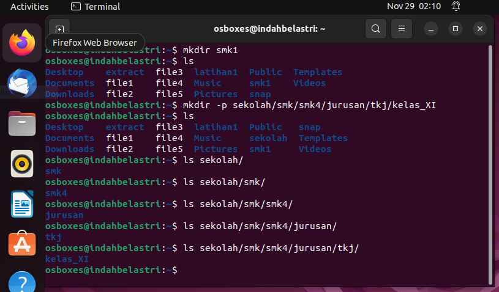Click the terminal vertical scrollbar
499x292 pixels.
tap(490, 165)
